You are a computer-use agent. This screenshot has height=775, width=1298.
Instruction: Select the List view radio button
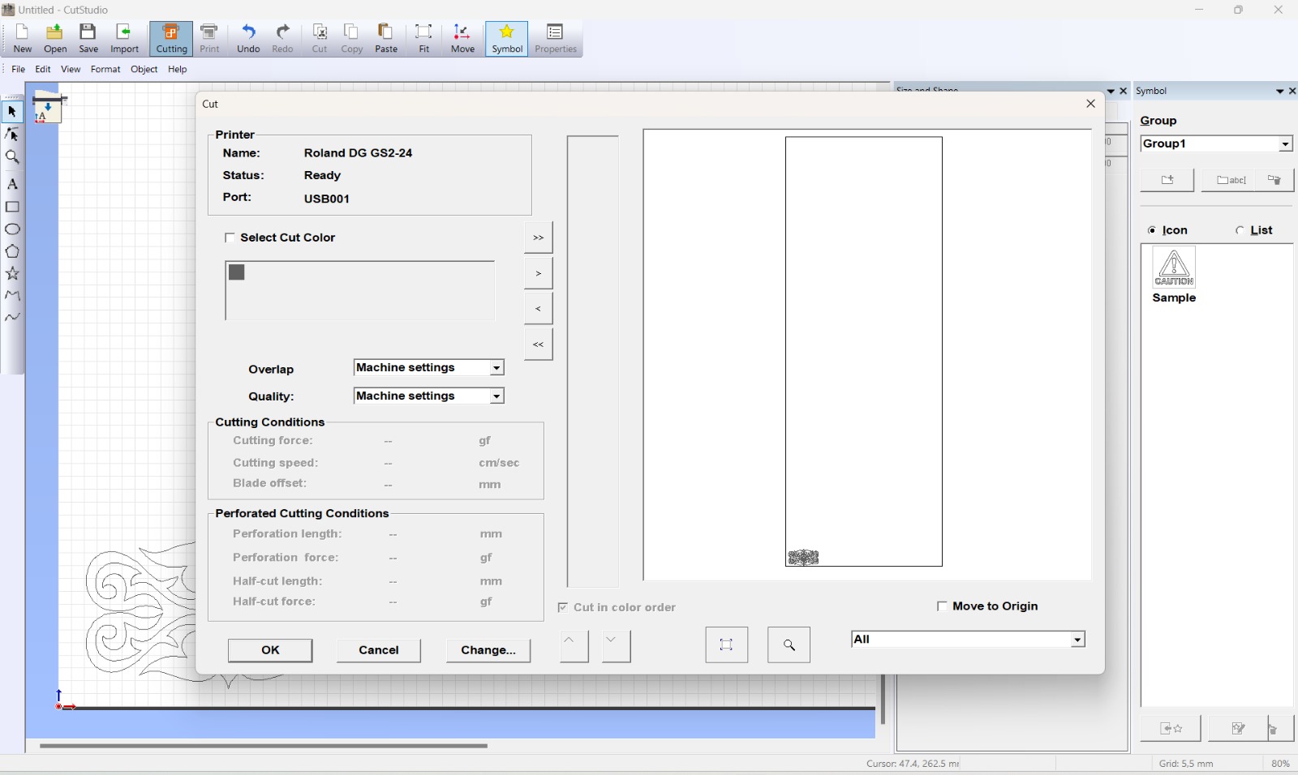coord(1240,231)
